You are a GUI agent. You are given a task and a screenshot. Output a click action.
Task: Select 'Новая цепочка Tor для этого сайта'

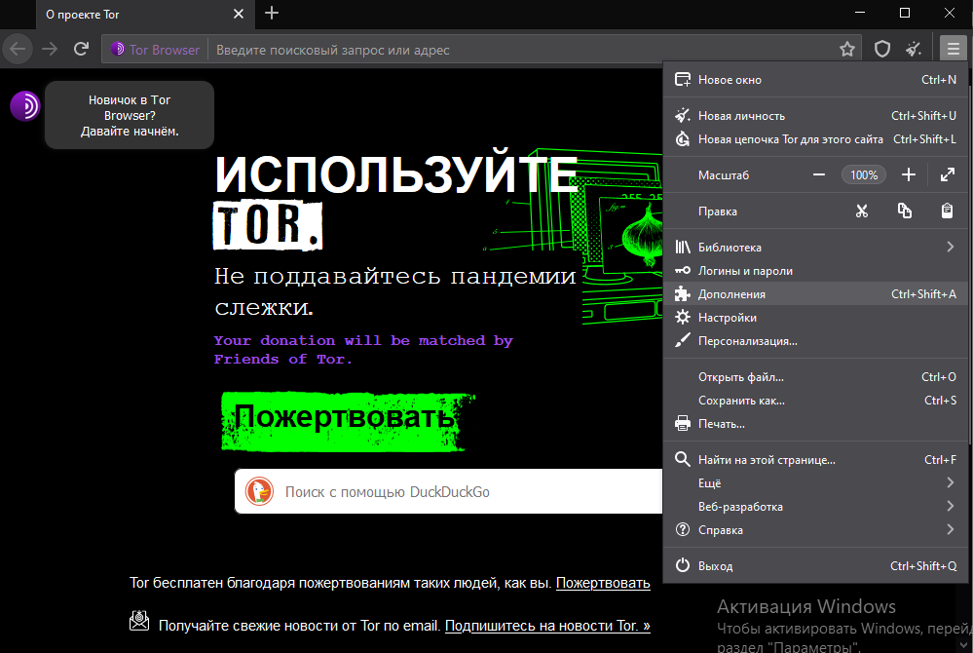coord(815,139)
